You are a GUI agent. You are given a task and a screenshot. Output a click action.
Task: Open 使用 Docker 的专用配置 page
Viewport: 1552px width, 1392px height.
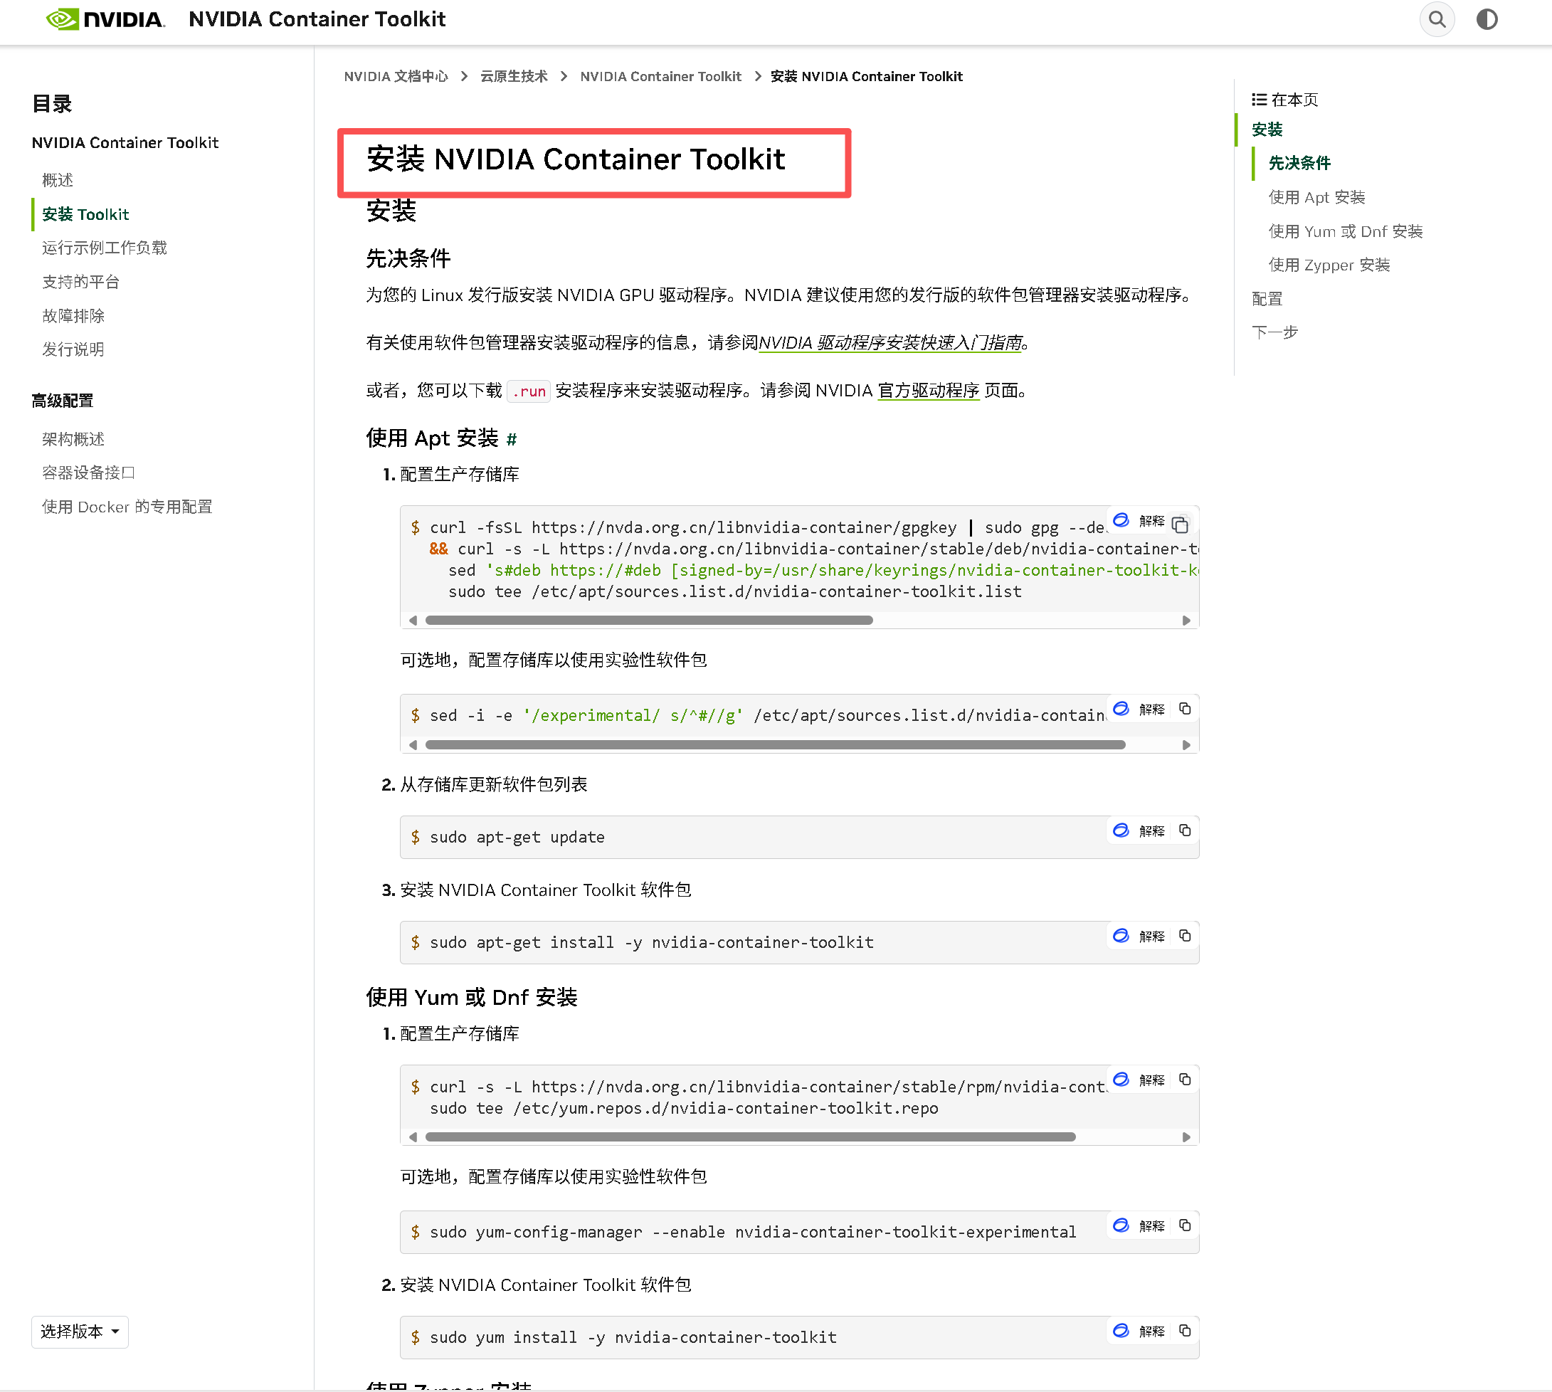point(127,506)
